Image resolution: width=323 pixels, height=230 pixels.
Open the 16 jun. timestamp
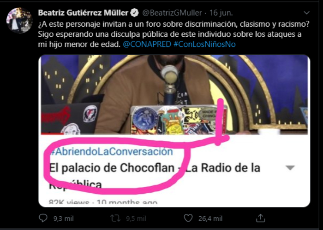[221, 13]
